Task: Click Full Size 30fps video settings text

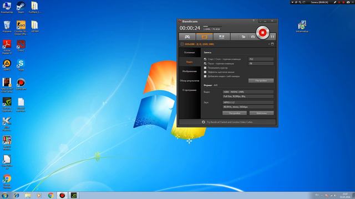Action: [234, 96]
